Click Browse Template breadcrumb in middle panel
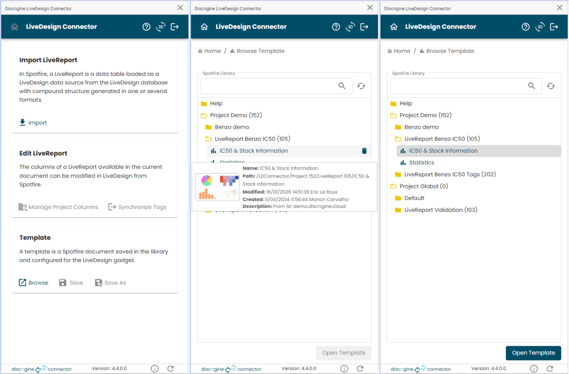Image resolution: width=569 pixels, height=374 pixels. pos(257,51)
